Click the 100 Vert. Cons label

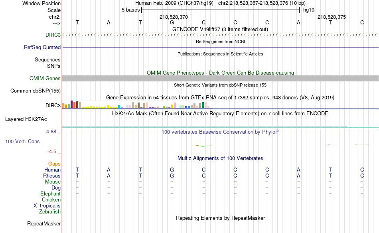(x=22, y=141)
